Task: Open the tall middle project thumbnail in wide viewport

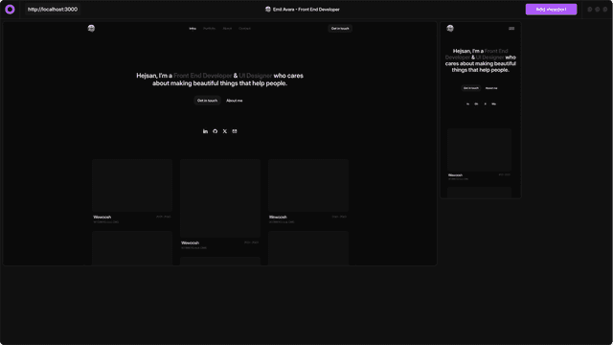Action: tap(220, 198)
